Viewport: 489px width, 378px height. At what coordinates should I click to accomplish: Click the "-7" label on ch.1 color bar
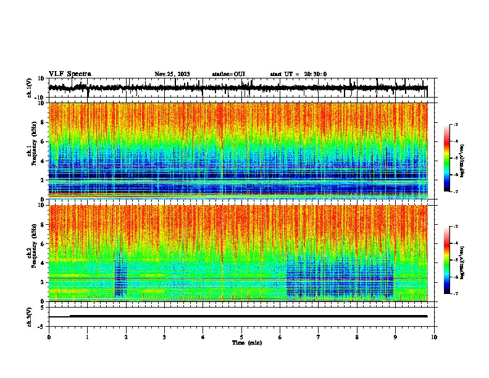pos(456,192)
